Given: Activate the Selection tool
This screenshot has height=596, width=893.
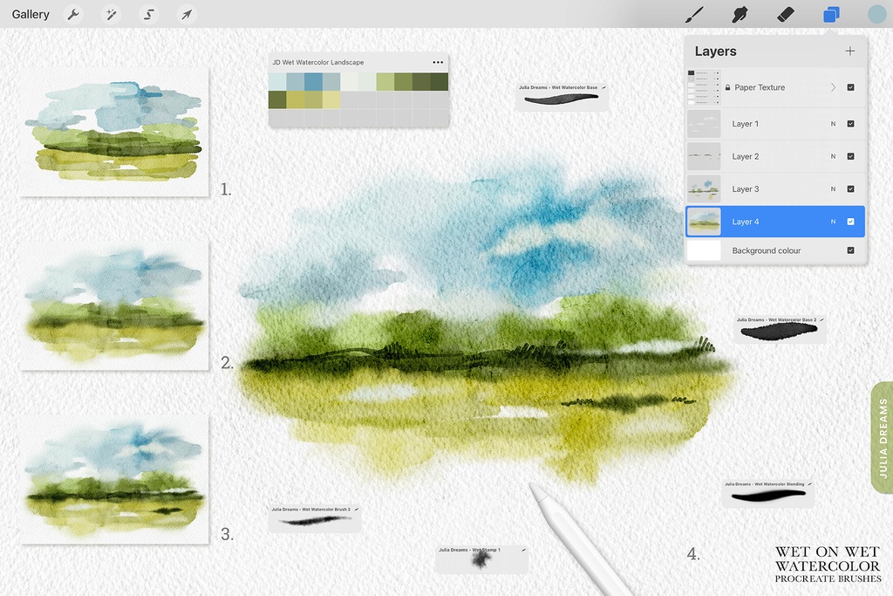Looking at the screenshot, I should [x=148, y=14].
